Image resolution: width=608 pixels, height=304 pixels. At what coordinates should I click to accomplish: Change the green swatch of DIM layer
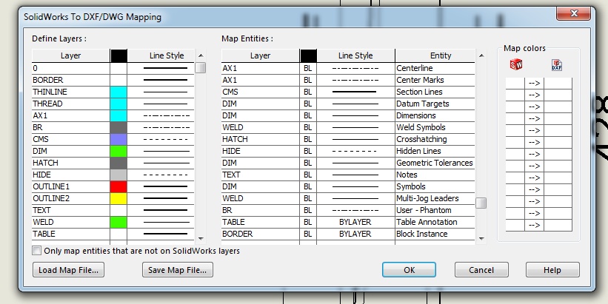click(x=118, y=151)
